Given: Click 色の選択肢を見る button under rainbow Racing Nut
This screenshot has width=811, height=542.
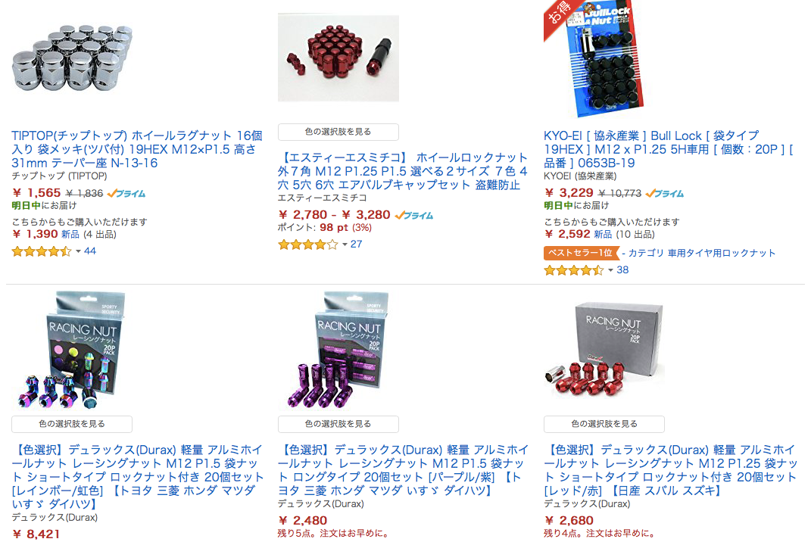Looking at the screenshot, I should [72, 424].
